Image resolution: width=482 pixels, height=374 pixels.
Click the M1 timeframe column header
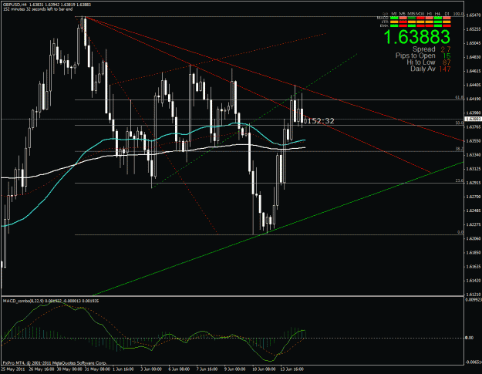pyautogui.click(x=394, y=14)
